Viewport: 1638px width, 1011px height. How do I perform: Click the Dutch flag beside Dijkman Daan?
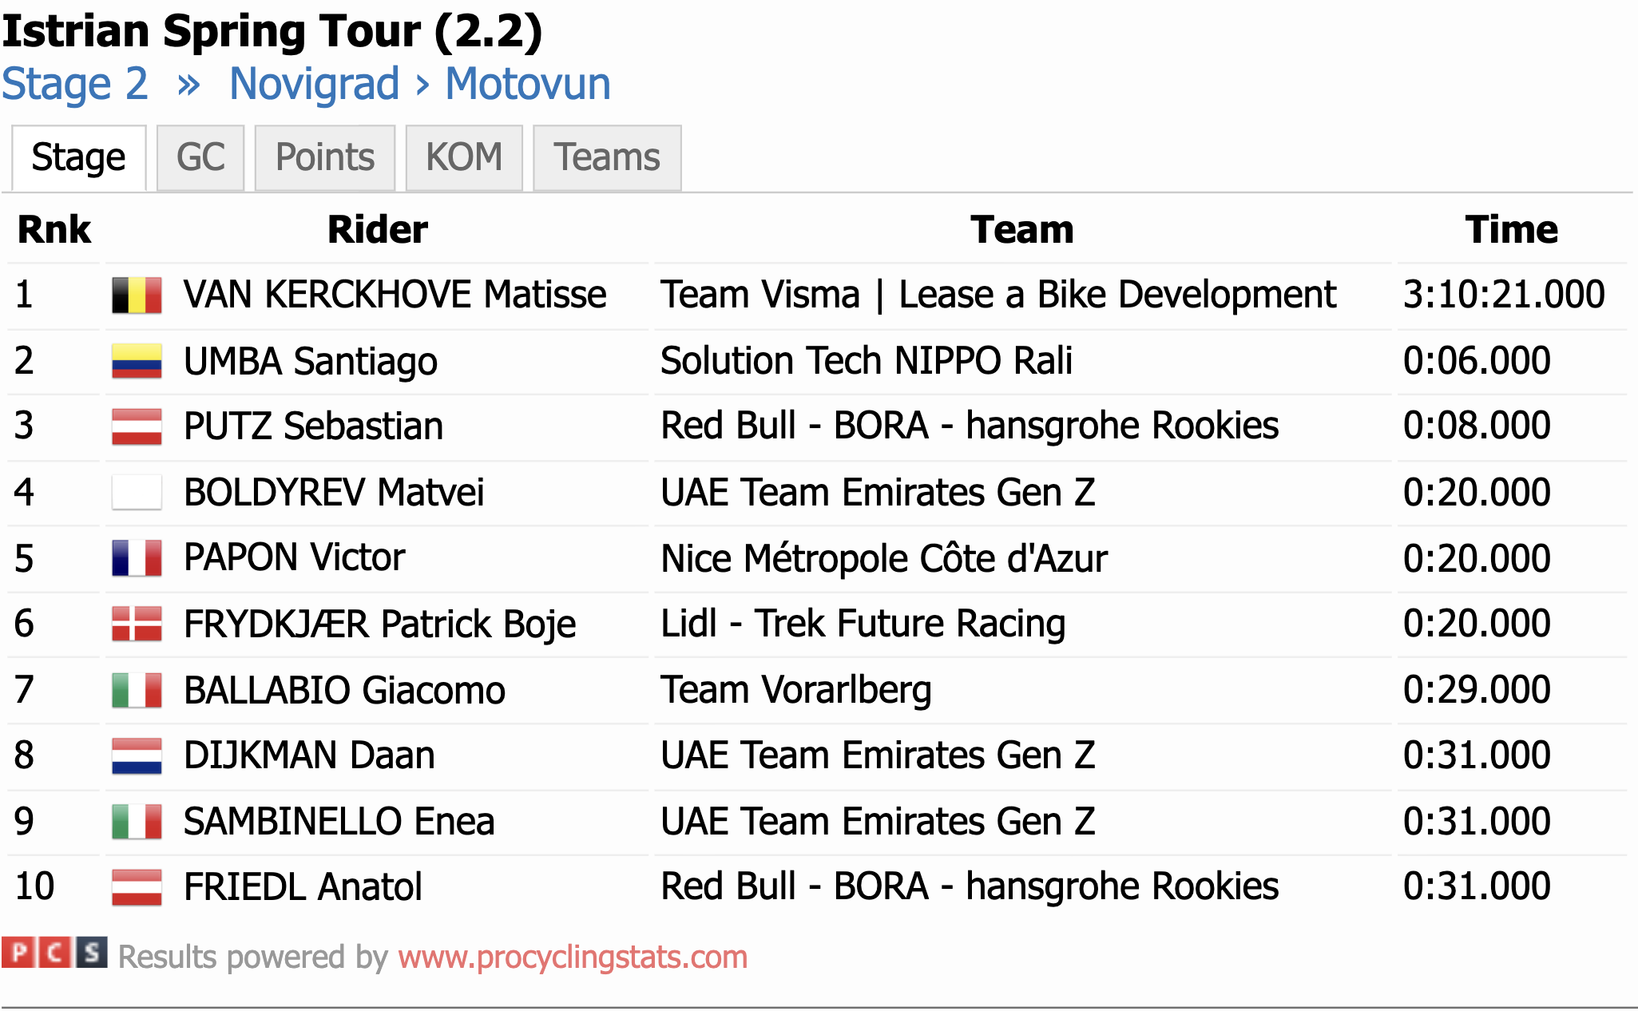click(x=137, y=755)
